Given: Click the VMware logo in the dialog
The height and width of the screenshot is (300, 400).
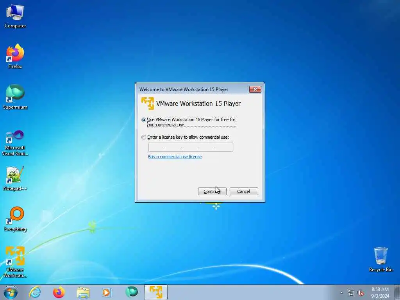Looking at the screenshot, I should [148, 103].
